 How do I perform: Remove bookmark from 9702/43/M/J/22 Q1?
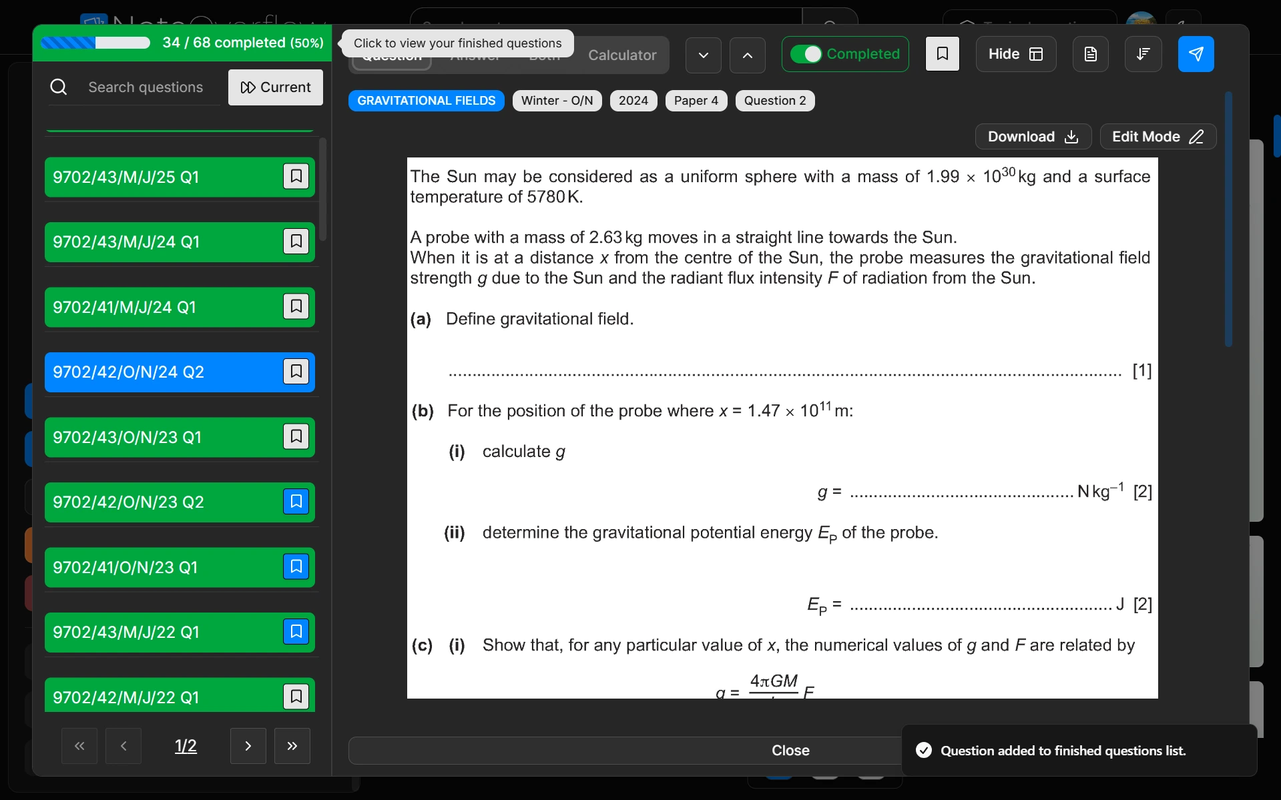[296, 632]
